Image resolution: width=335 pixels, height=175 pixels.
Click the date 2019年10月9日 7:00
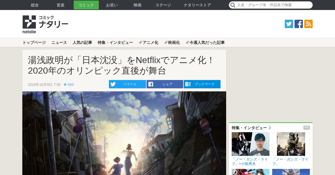click(x=44, y=84)
